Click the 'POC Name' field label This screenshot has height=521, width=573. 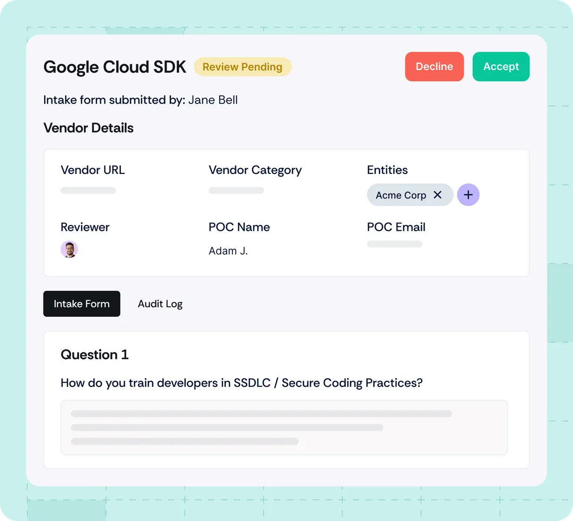coord(239,227)
